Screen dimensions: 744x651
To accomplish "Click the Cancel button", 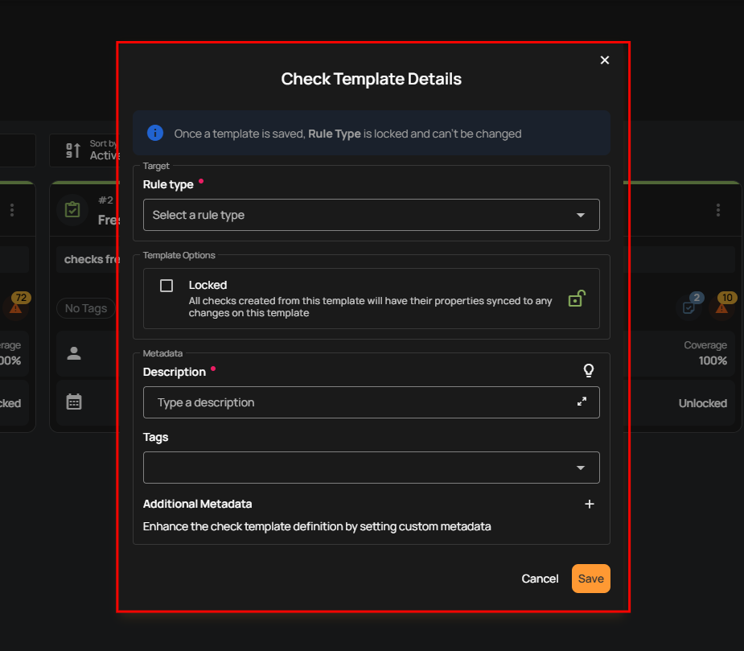I will [x=540, y=579].
